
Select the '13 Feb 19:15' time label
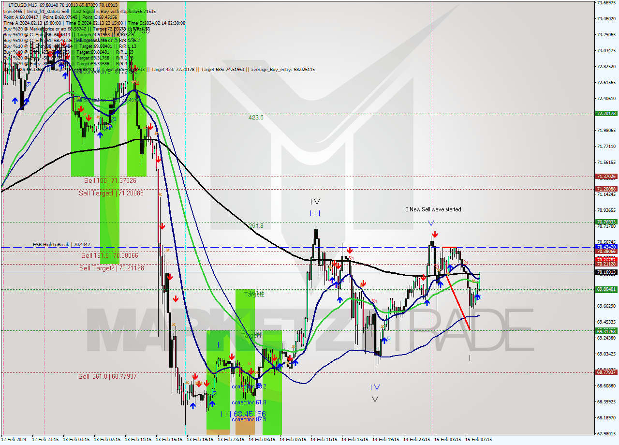tap(200, 440)
